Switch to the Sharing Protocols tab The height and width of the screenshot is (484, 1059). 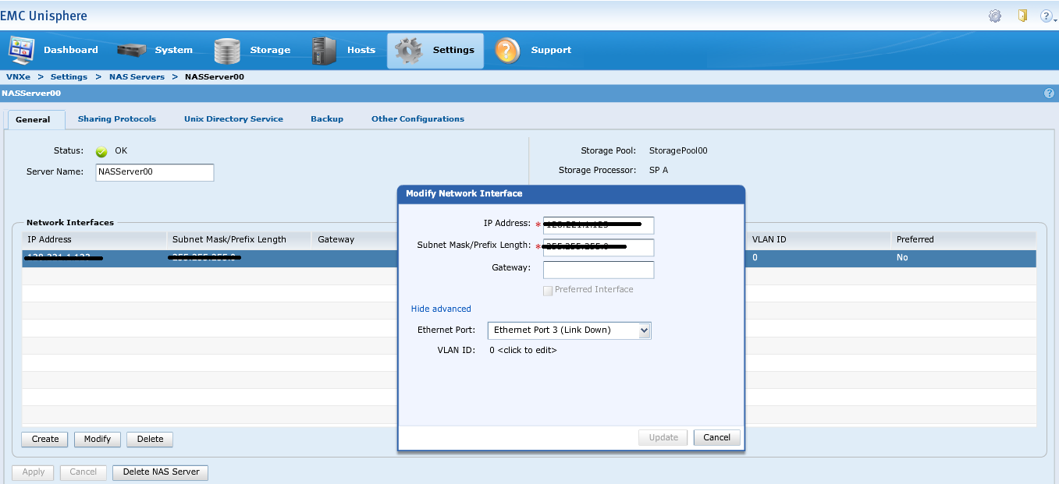click(117, 119)
